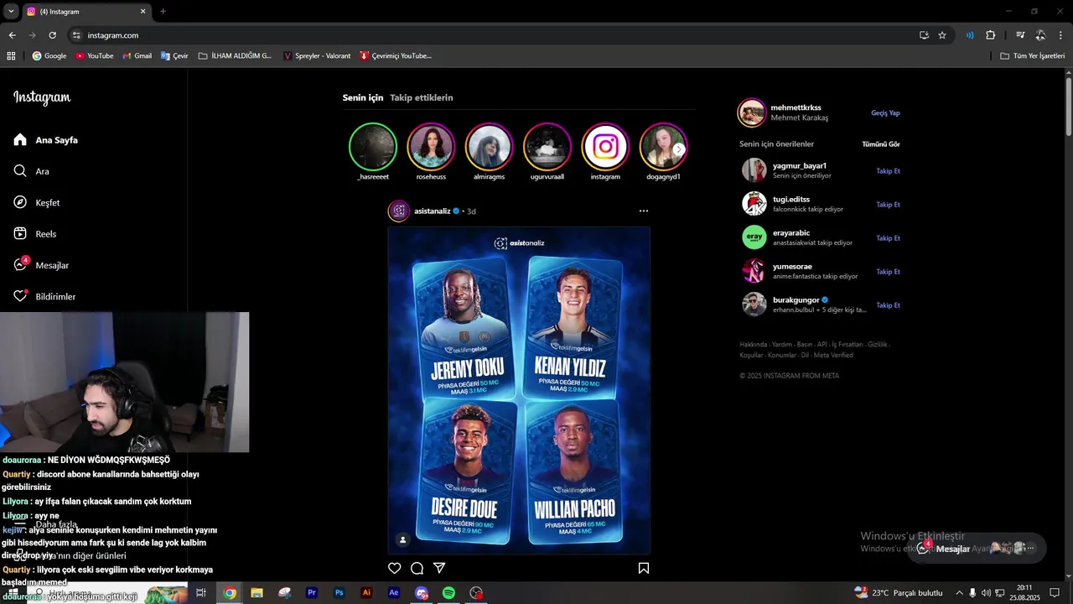
Task: Reload the page in Chrome
Action: click(52, 35)
